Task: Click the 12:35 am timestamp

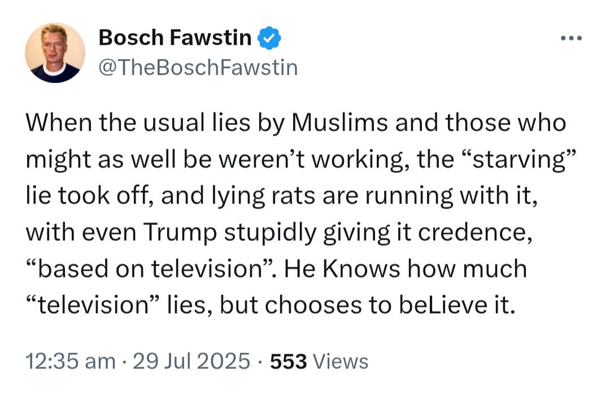Action: pyautogui.click(x=71, y=361)
